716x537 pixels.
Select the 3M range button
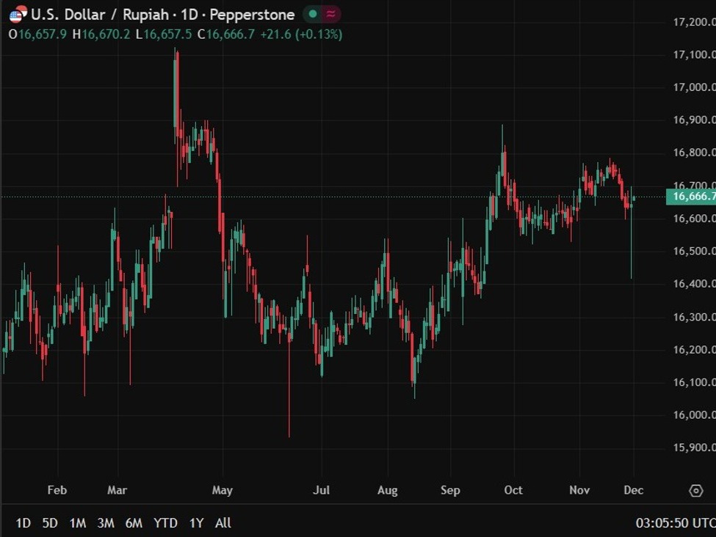104,522
